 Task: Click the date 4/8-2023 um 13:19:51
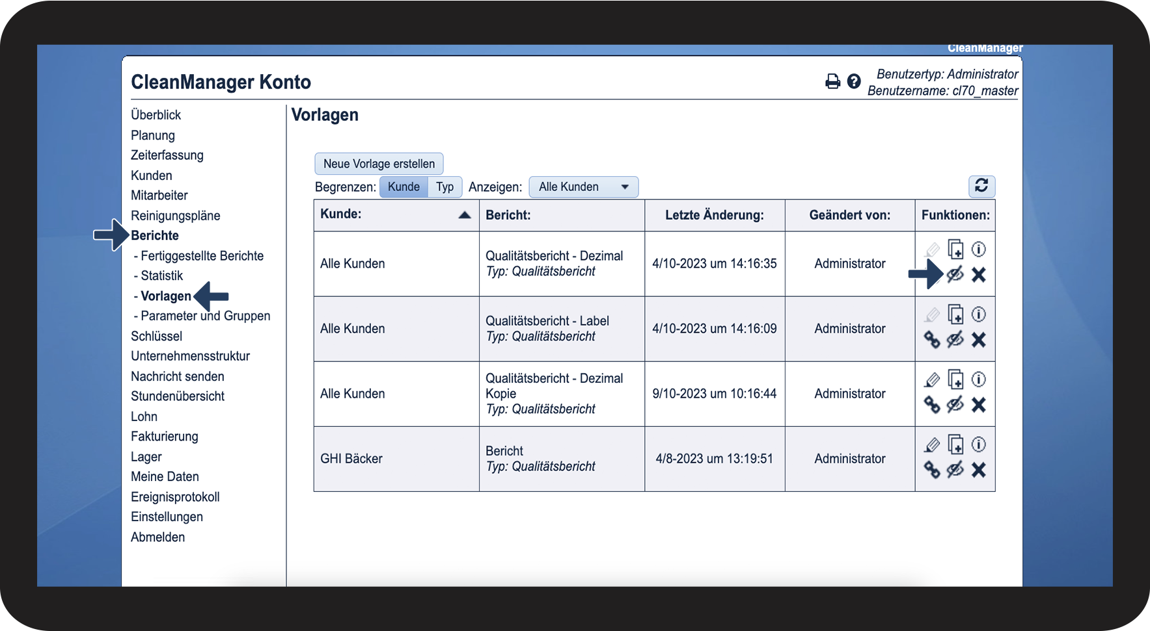[x=715, y=459]
